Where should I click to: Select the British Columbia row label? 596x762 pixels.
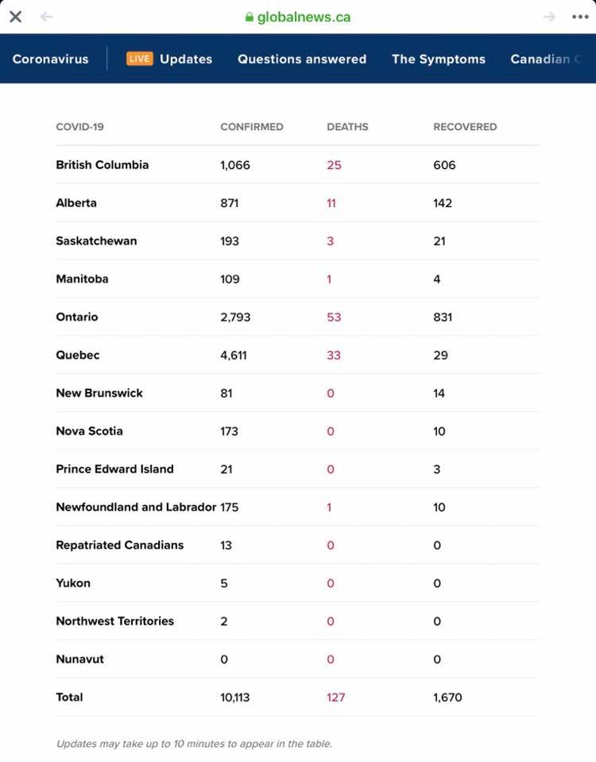pos(103,165)
